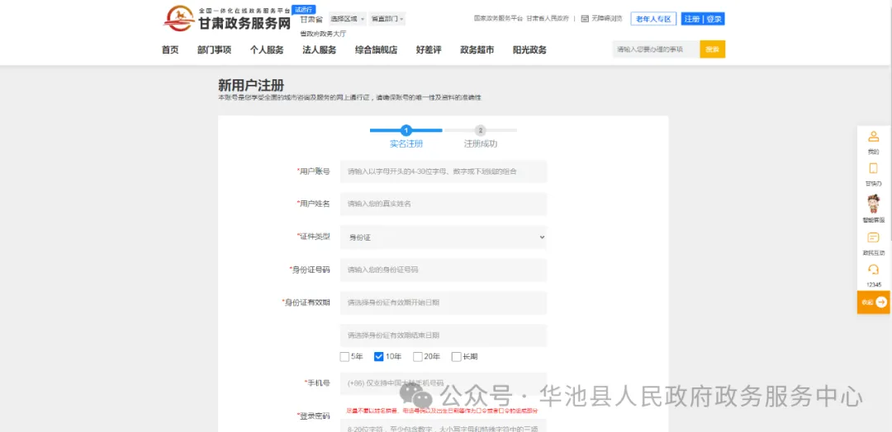Click the 省政府政务大厅 link
This screenshot has width=892, height=432.
point(323,34)
